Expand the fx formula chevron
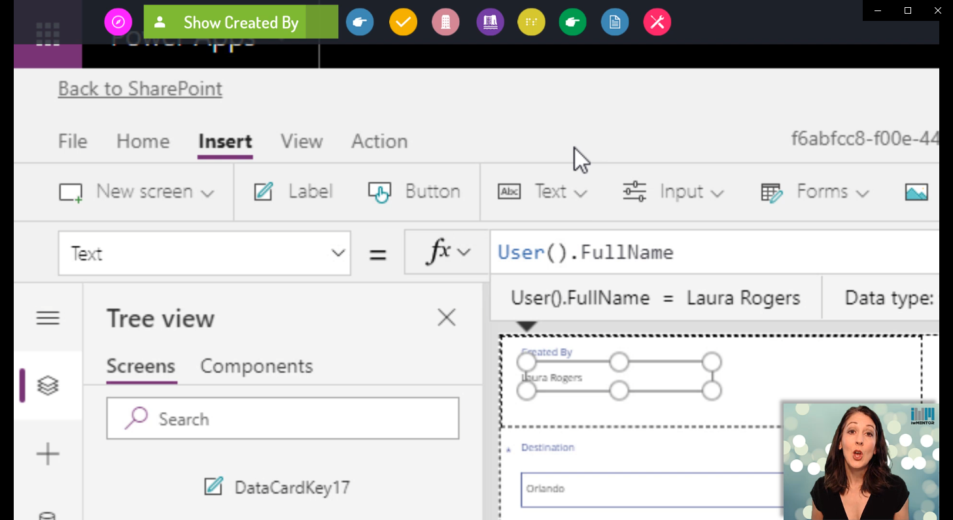953x520 pixels. click(x=464, y=253)
